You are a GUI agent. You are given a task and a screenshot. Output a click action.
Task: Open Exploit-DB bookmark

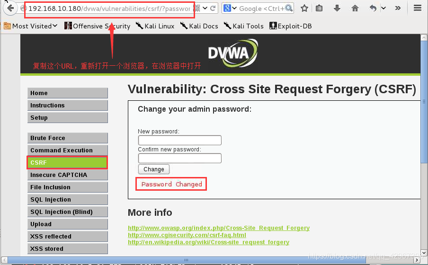tap(290, 26)
